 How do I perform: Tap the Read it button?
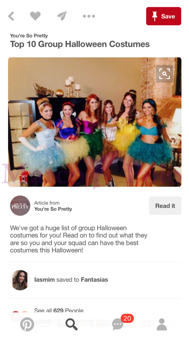[x=165, y=206]
